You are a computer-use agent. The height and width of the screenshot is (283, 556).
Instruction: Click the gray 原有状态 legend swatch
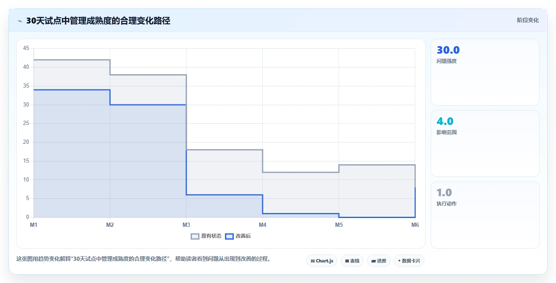(x=195, y=236)
